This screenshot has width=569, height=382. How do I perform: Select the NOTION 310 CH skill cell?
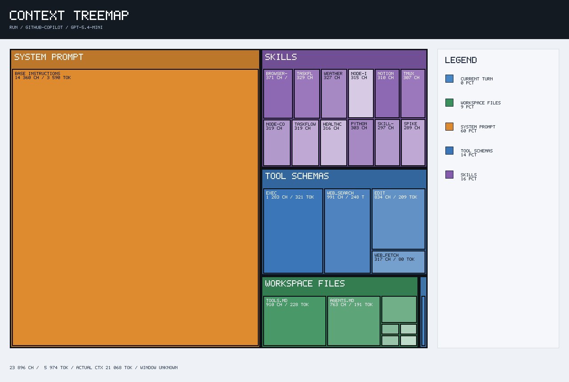(387, 94)
